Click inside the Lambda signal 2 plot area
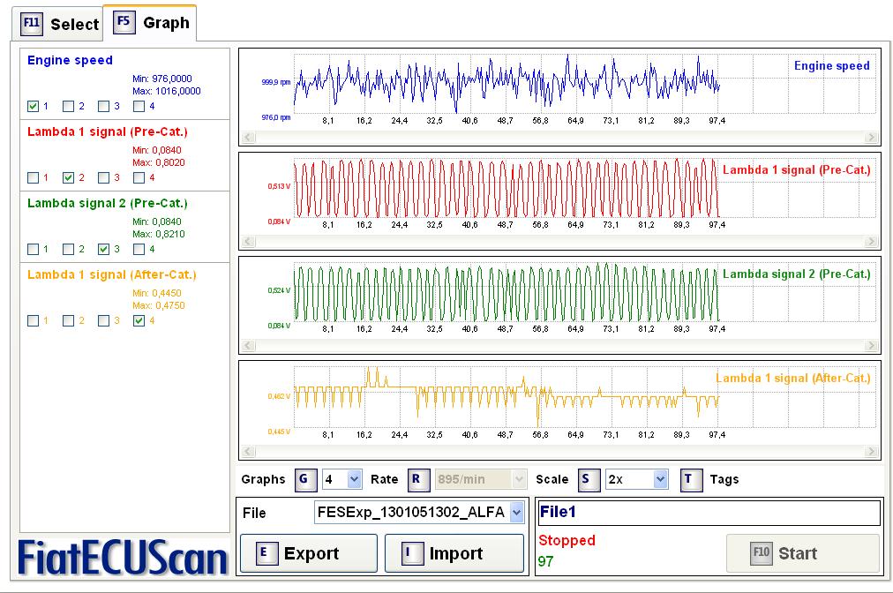Image resolution: width=893 pixels, height=593 pixels. [584, 293]
